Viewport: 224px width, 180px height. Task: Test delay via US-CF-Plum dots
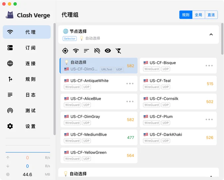coord(209,119)
